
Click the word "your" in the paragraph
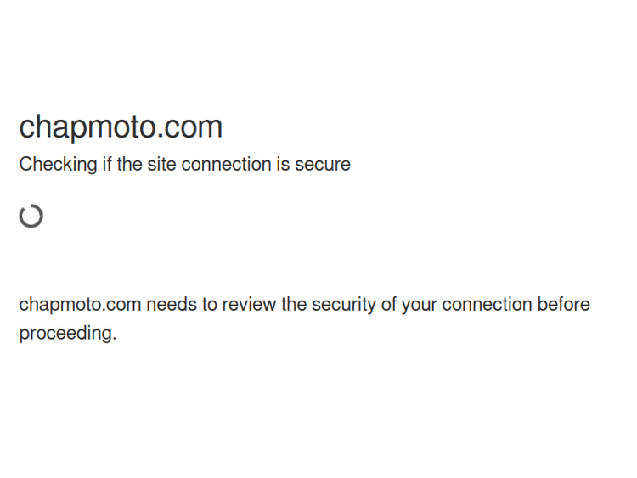pos(419,305)
